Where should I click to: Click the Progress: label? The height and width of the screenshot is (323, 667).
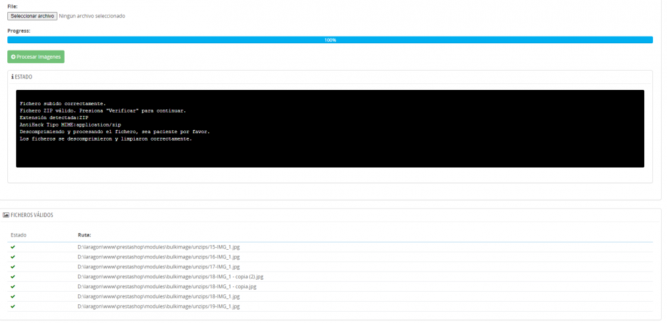(x=19, y=31)
